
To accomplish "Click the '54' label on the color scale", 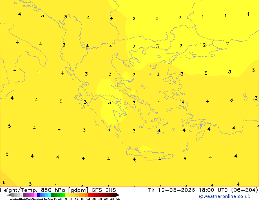I will (x=118, y=199).
